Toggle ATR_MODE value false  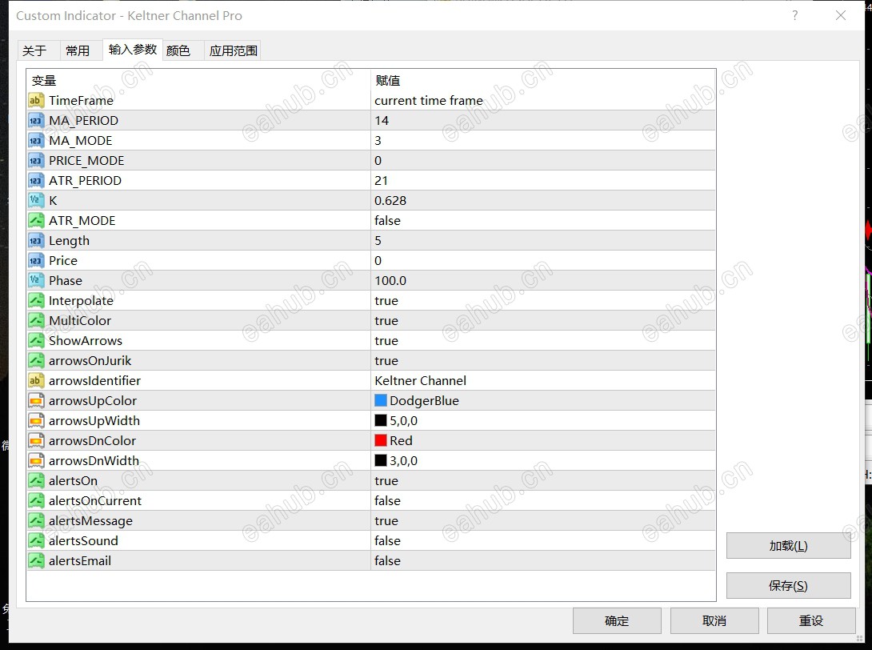388,220
